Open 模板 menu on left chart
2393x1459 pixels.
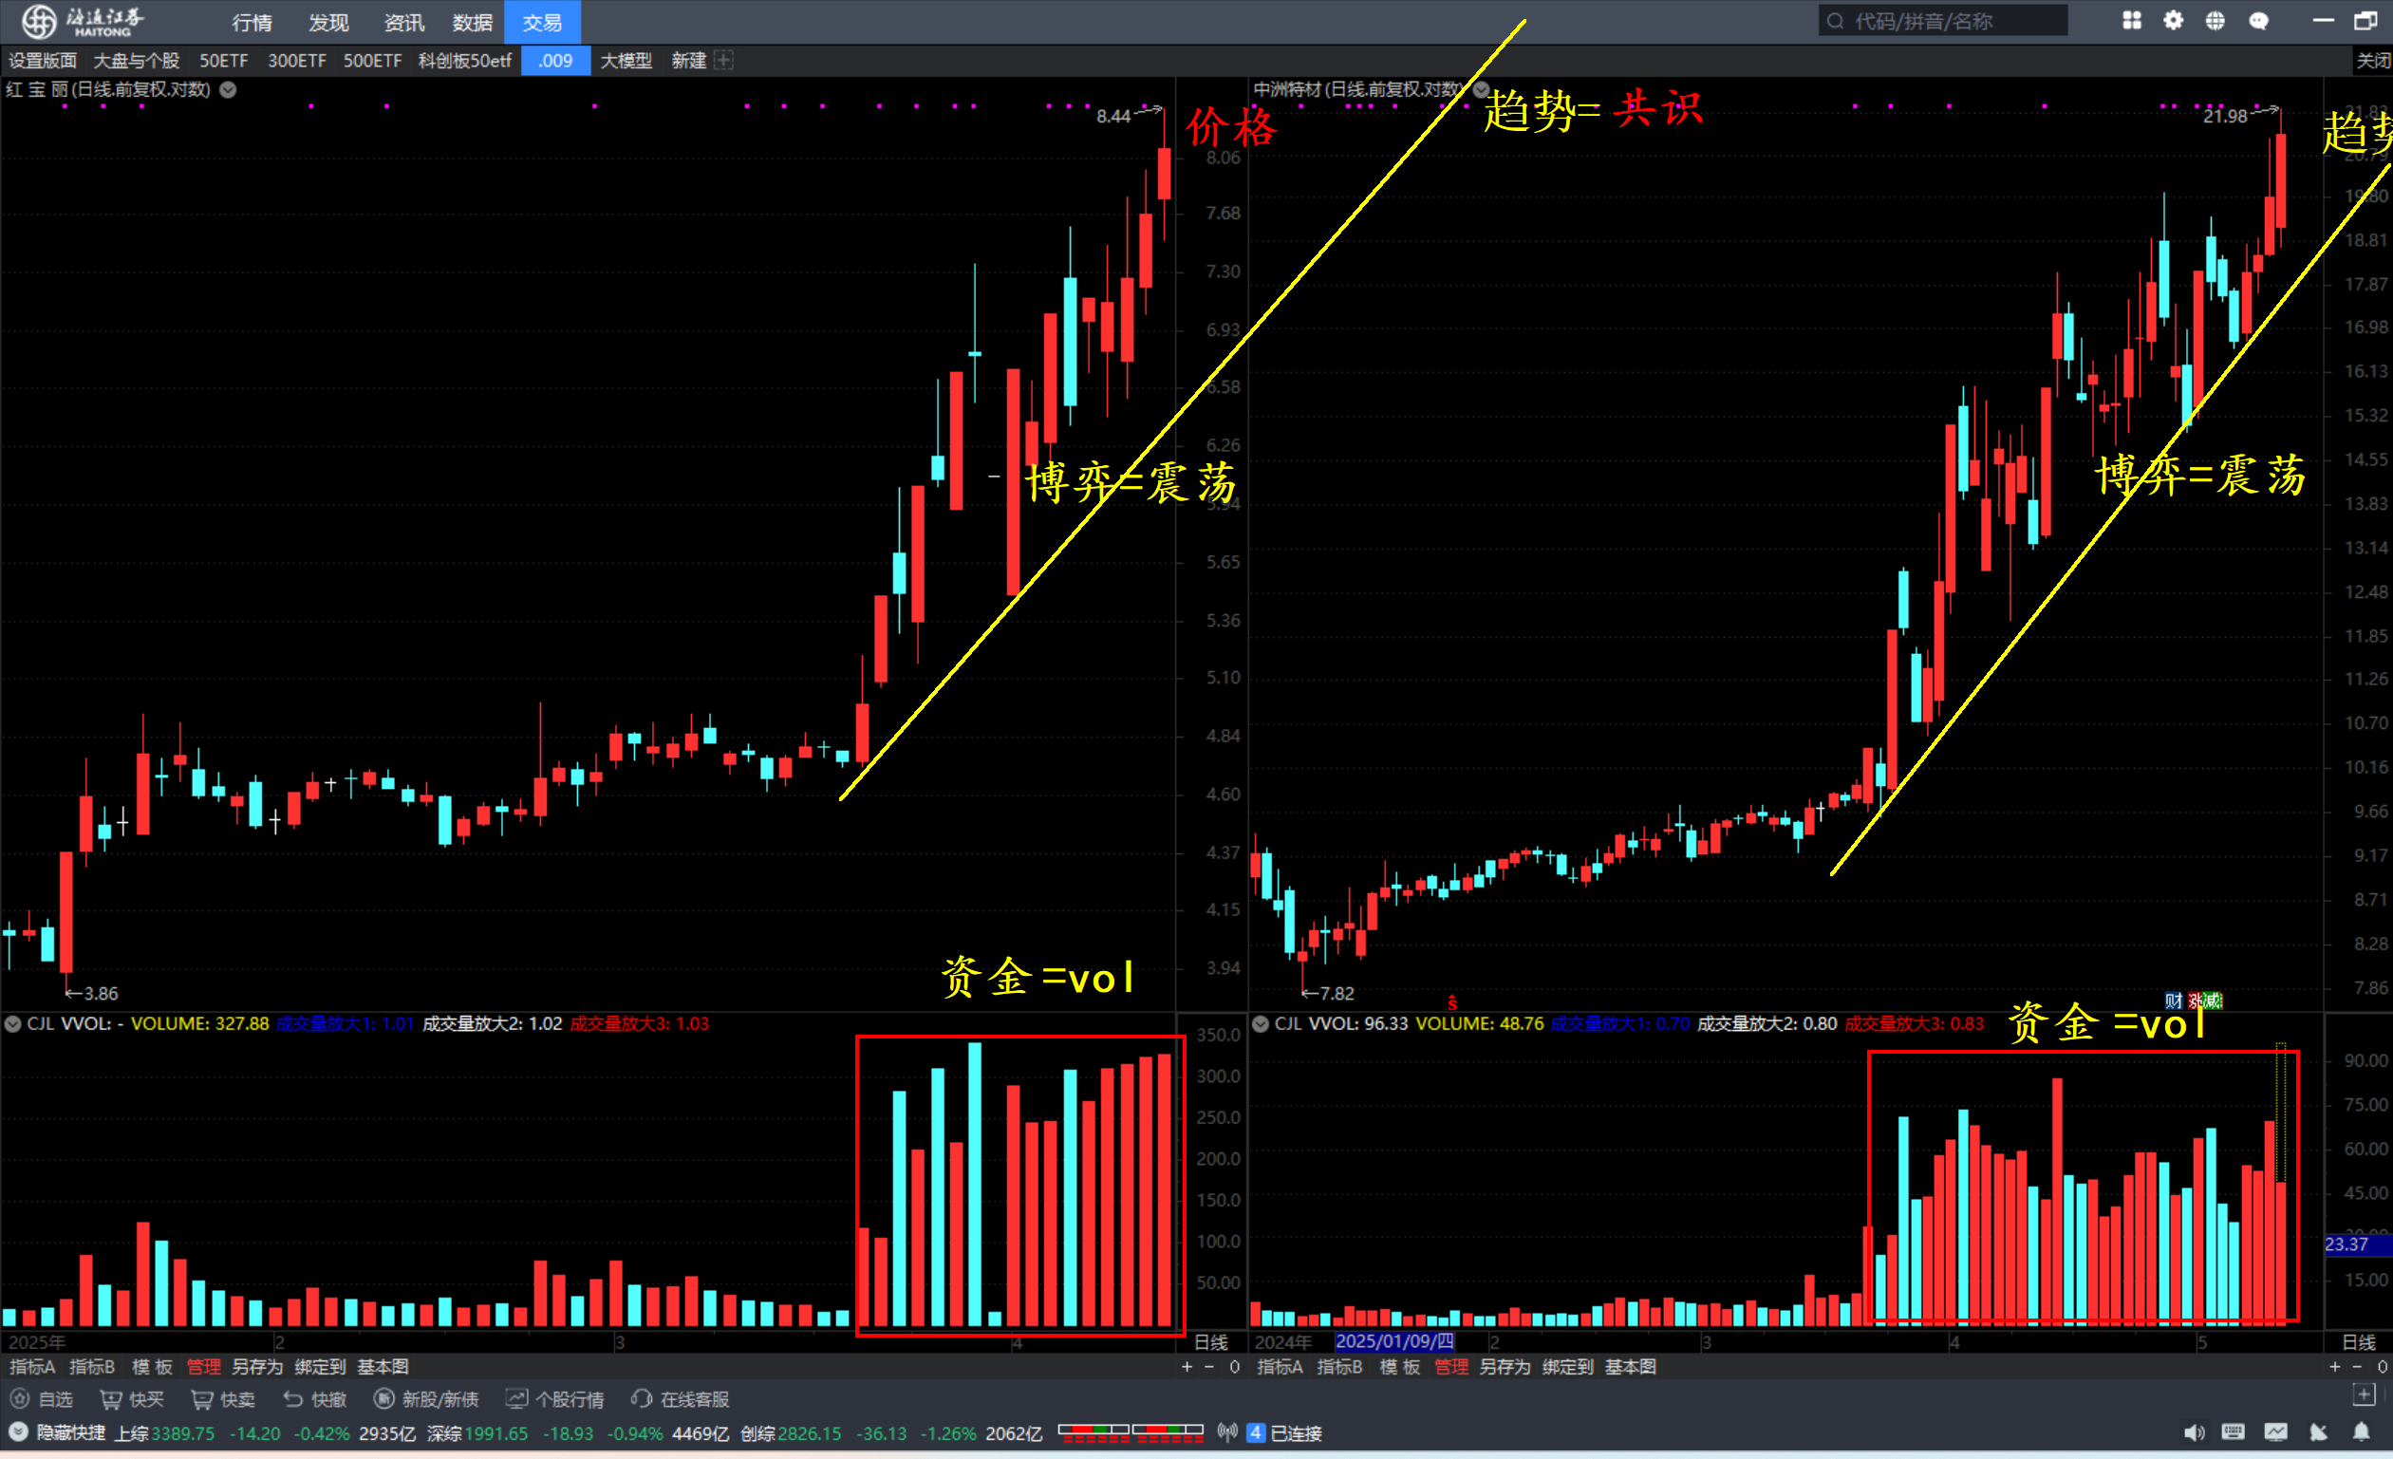coord(153,1367)
